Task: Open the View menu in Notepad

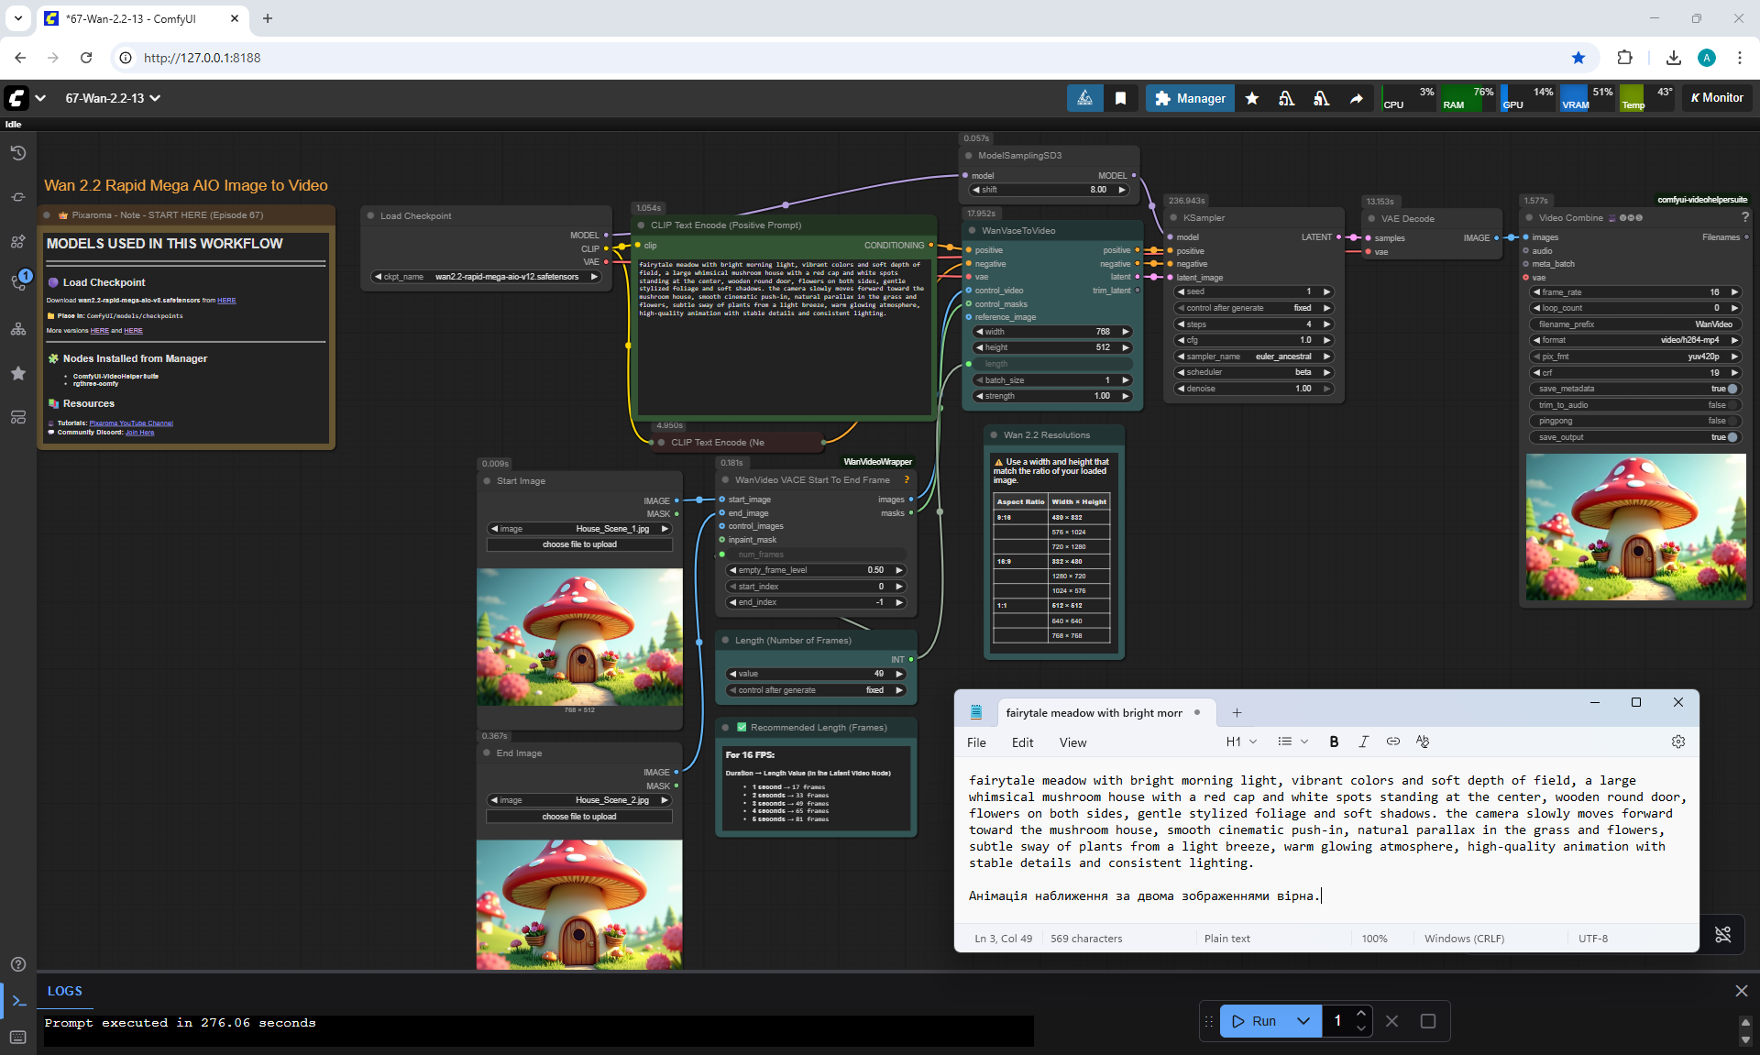Action: pyautogui.click(x=1072, y=742)
